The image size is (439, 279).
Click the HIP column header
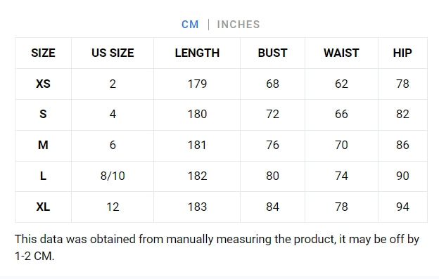[402, 53]
